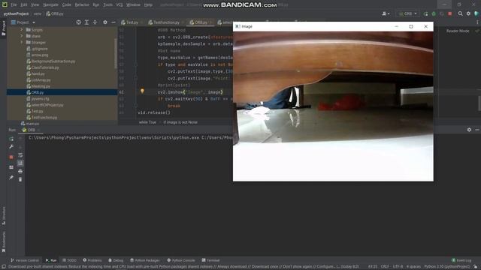
Task: Open the Help menu
Action: point(148,5)
